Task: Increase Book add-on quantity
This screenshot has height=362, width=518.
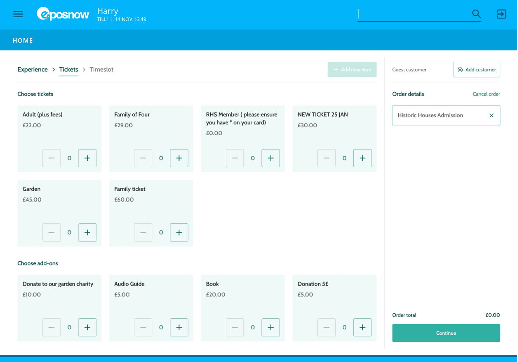Action: click(271, 328)
